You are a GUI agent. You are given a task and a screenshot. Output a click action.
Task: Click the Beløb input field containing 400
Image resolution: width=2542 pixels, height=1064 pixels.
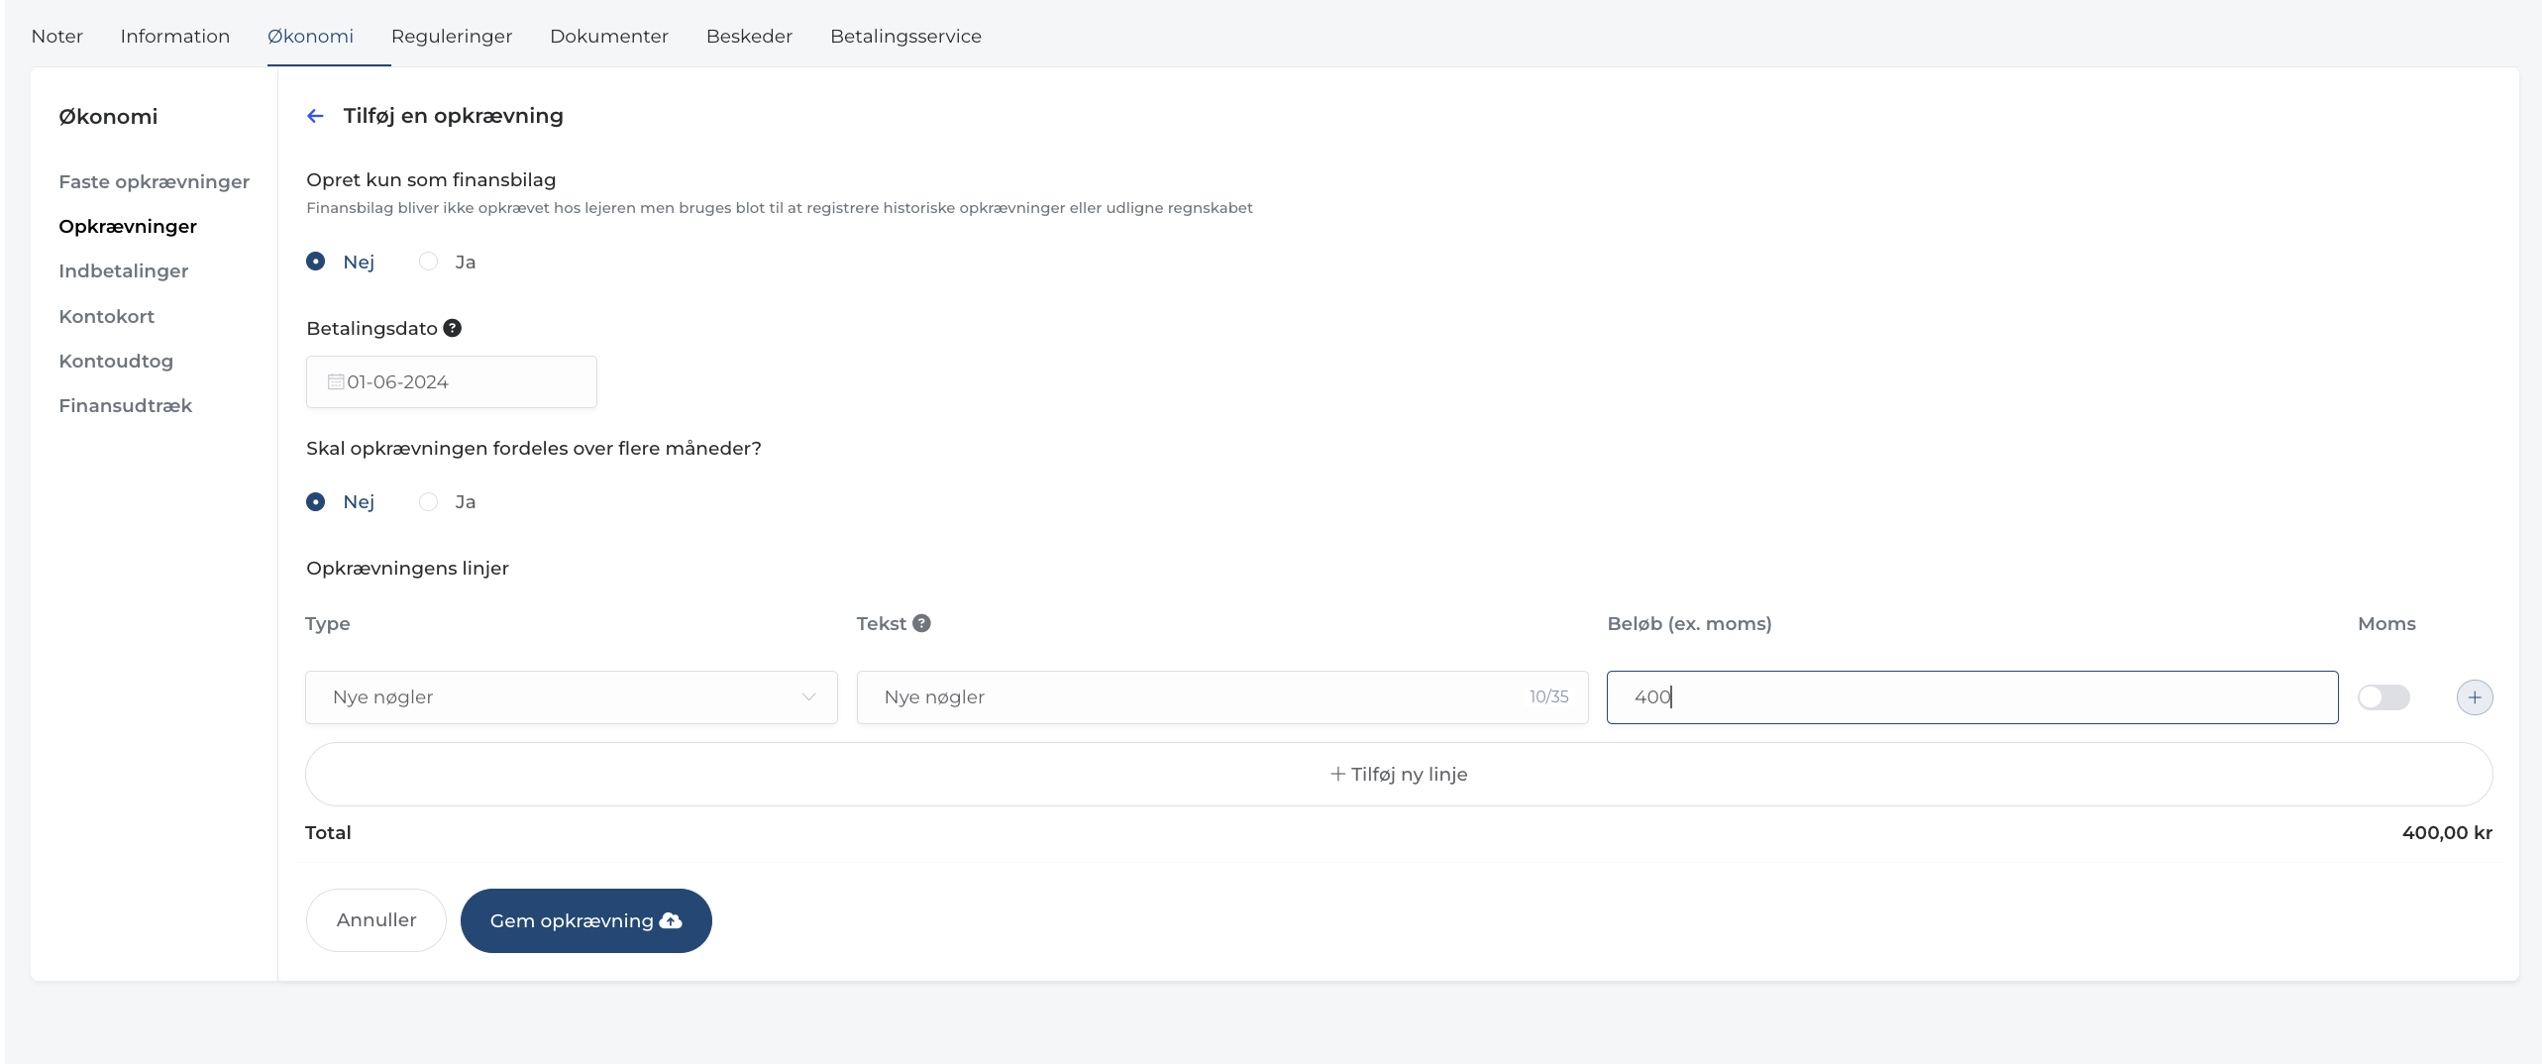tap(1971, 697)
